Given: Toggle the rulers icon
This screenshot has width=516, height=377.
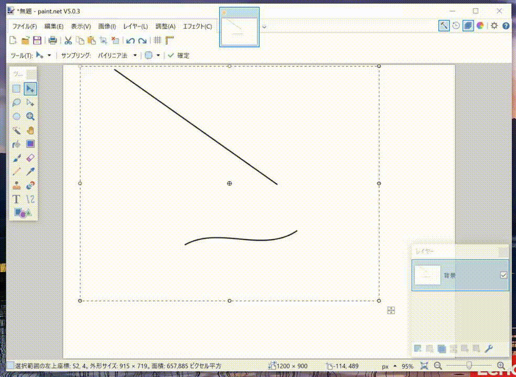Looking at the screenshot, I should tap(169, 40).
